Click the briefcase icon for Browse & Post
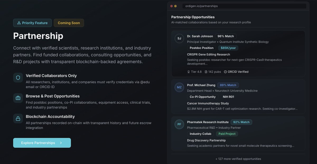This screenshot has height=164, width=317. 18,98
